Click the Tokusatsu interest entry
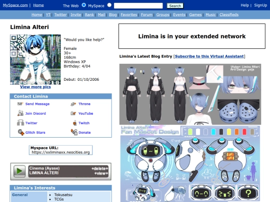The height and width of the screenshot is (202, 270). tap(63, 195)
